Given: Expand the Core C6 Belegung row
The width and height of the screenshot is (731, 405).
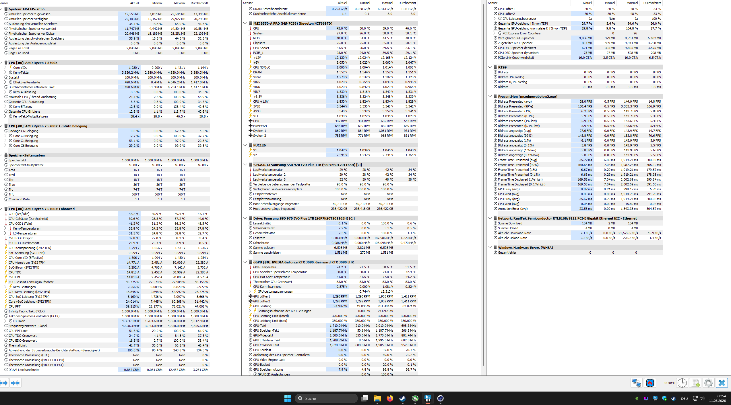Looking at the screenshot, I should point(5,146).
